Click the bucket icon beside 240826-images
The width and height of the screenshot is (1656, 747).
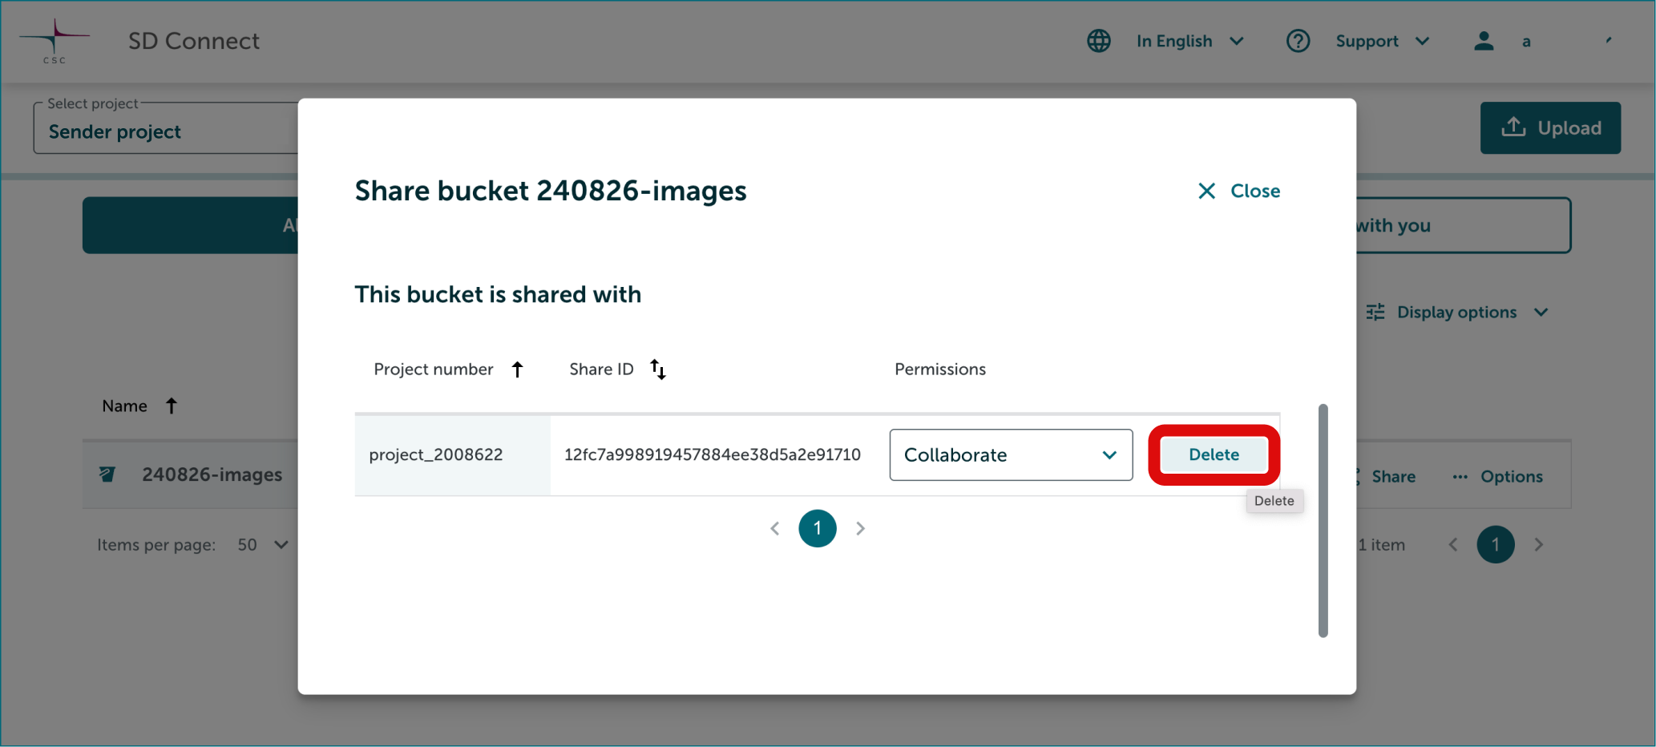[107, 474]
